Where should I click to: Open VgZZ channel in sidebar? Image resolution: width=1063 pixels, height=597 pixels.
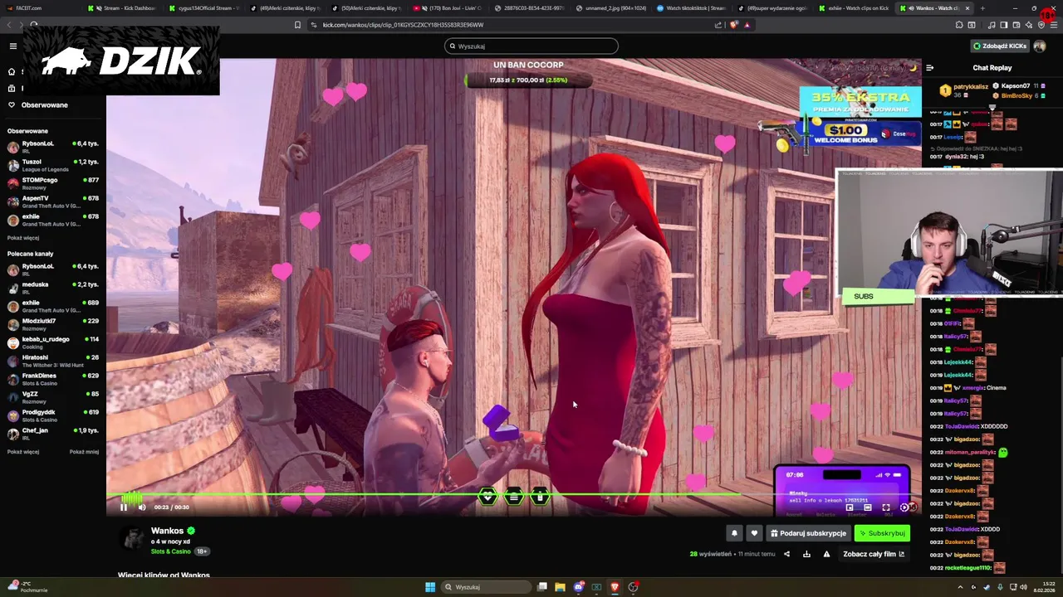coord(53,397)
